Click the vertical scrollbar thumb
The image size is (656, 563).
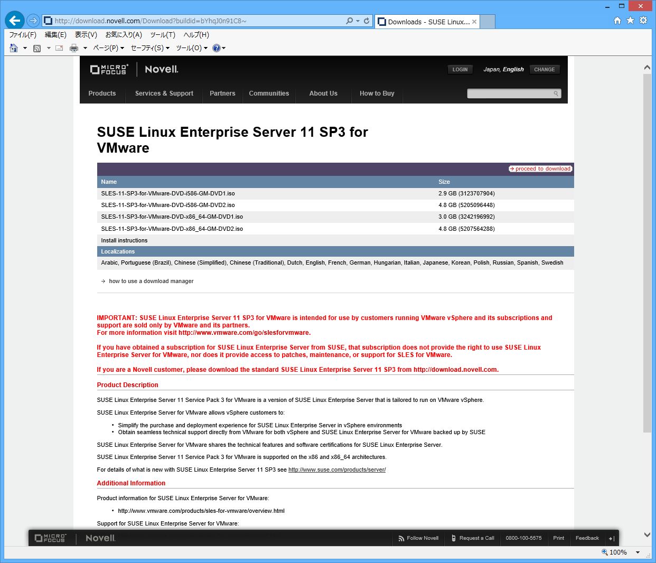tap(647, 254)
